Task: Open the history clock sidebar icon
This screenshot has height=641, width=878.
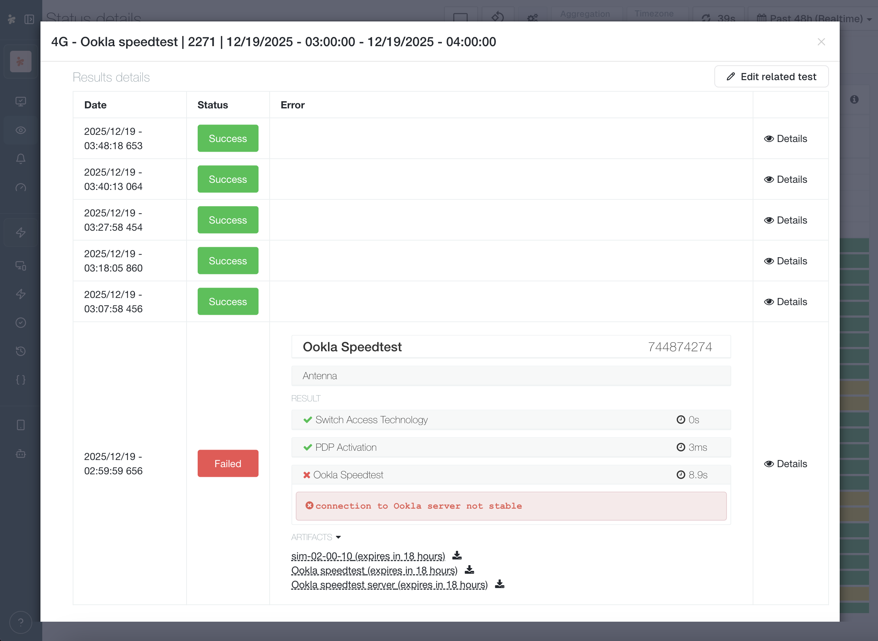Action: click(20, 351)
